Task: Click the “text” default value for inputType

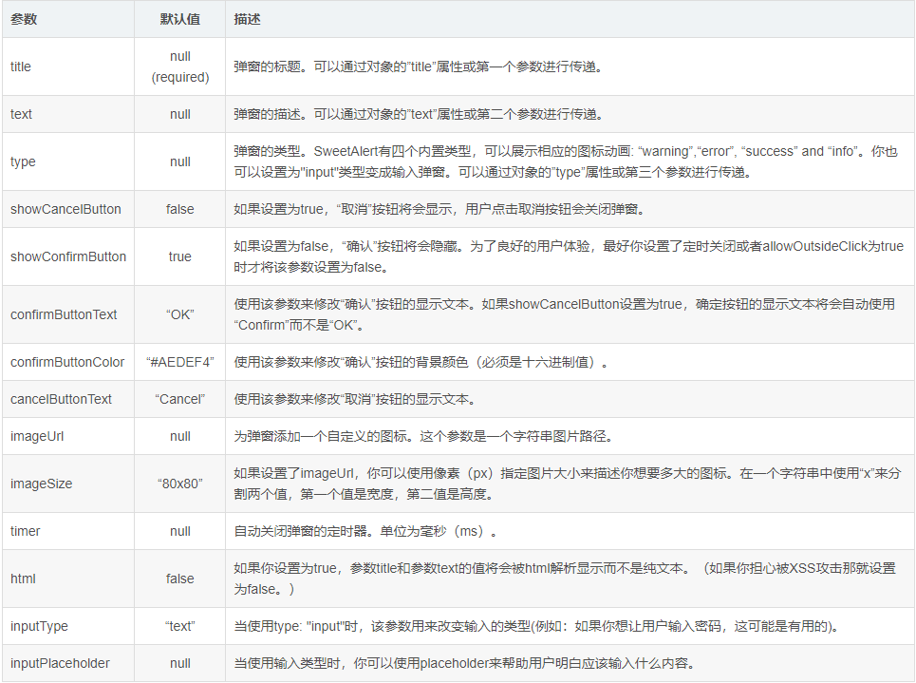Action: (x=180, y=626)
